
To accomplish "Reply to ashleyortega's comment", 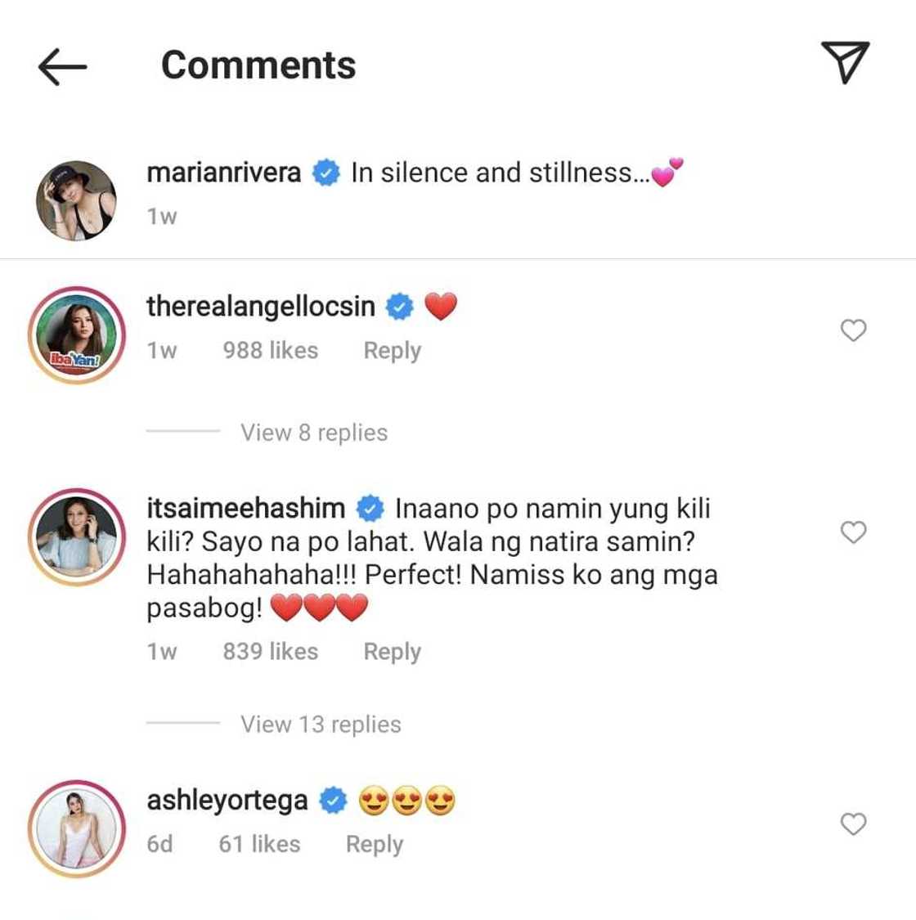I will click(x=374, y=844).
